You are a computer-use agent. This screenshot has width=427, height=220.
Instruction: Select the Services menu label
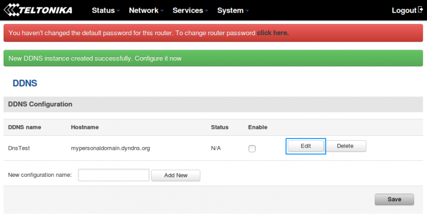click(187, 11)
